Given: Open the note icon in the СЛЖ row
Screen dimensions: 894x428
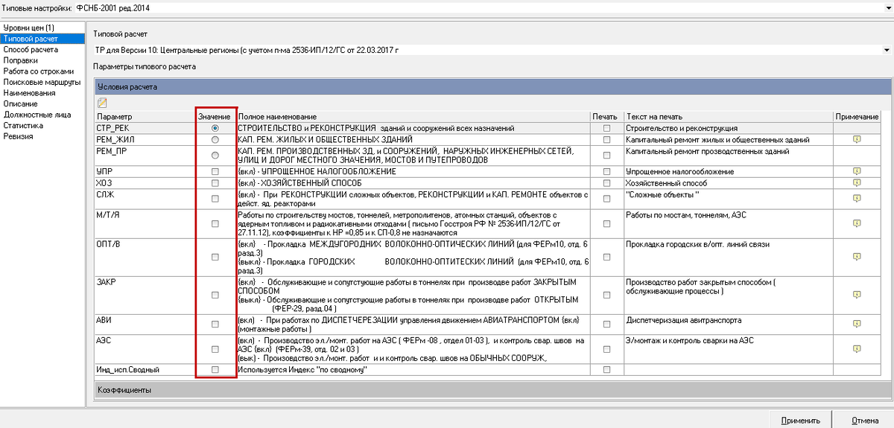Looking at the screenshot, I should 857,198.
